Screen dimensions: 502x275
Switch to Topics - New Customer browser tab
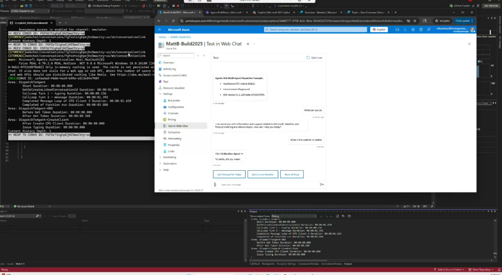(x=367, y=12)
